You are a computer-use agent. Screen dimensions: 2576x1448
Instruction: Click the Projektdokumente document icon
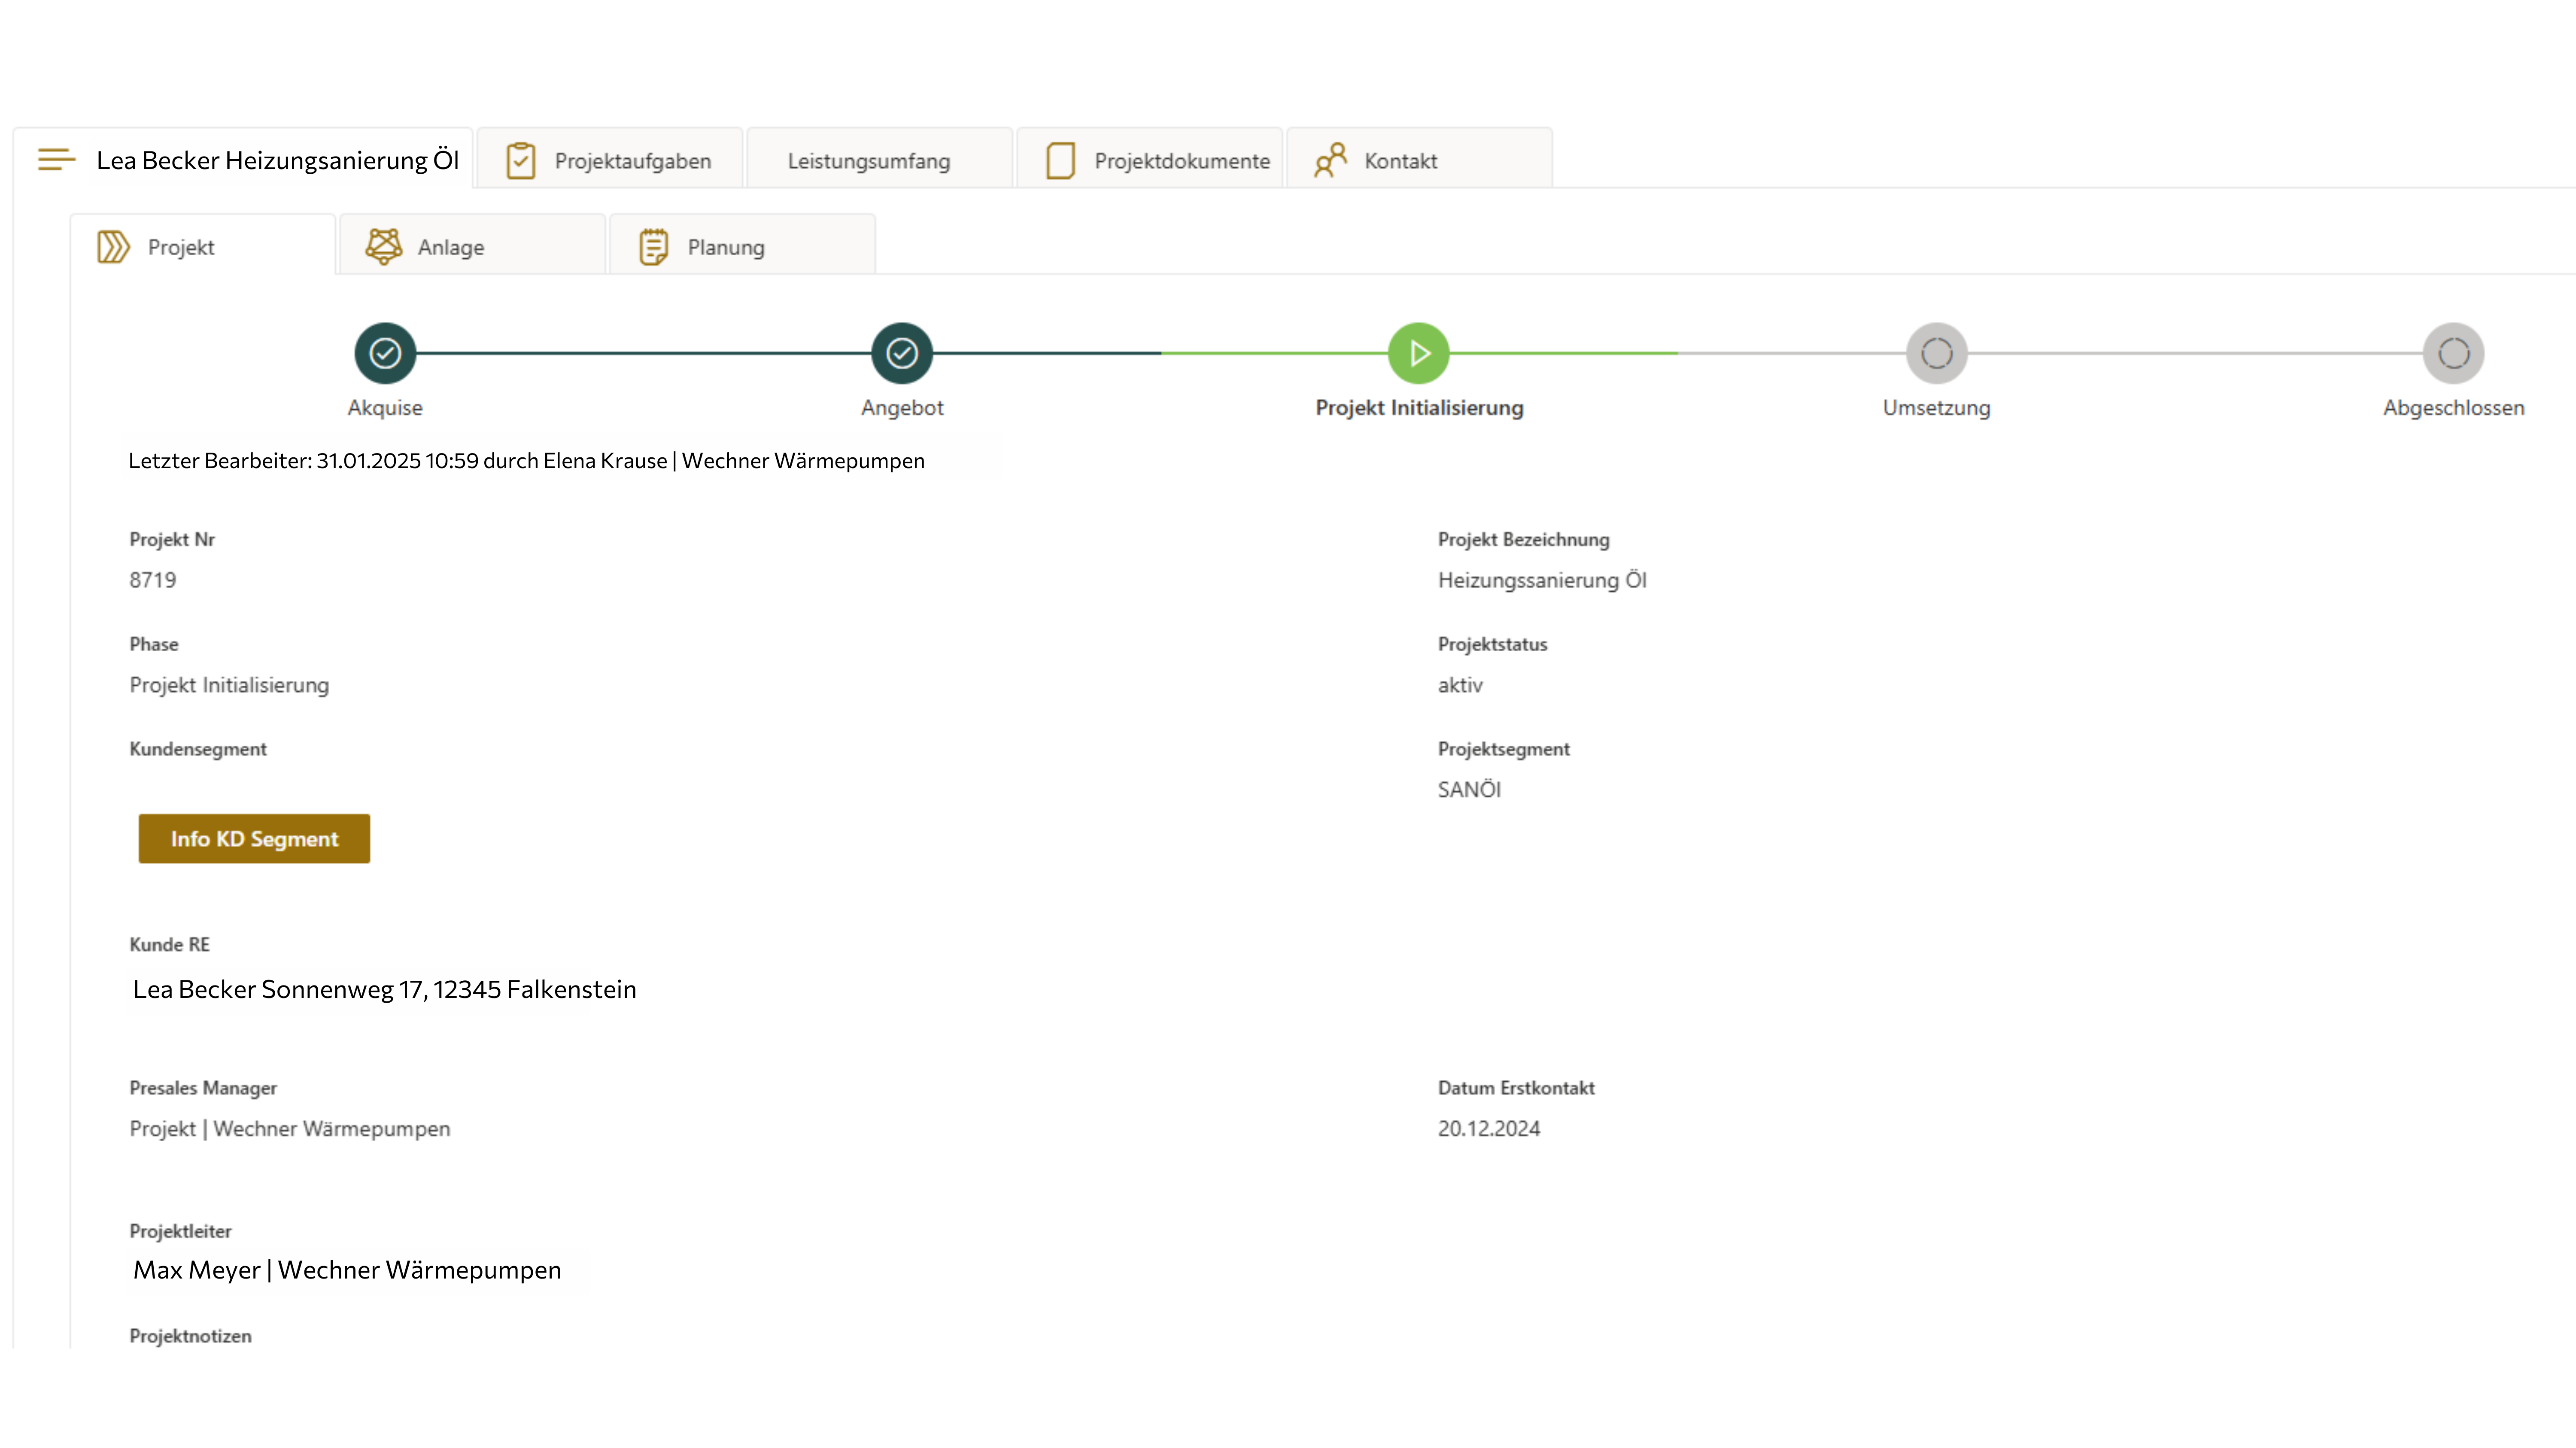pyautogui.click(x=1060, y=161)
